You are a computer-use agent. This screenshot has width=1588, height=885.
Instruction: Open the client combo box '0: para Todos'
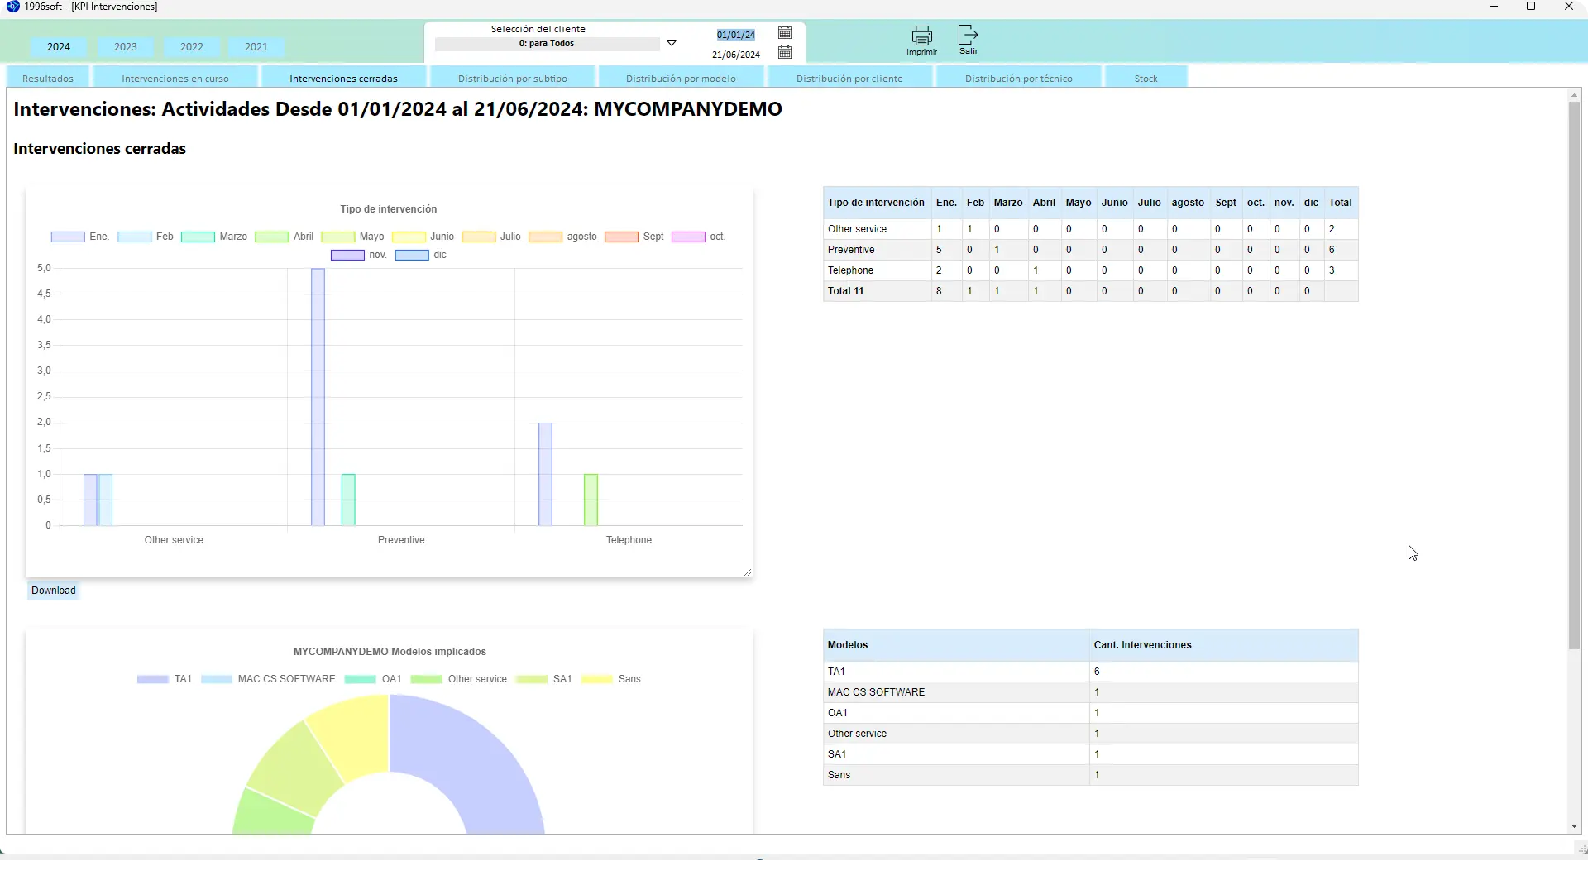(x=547, y=44)
